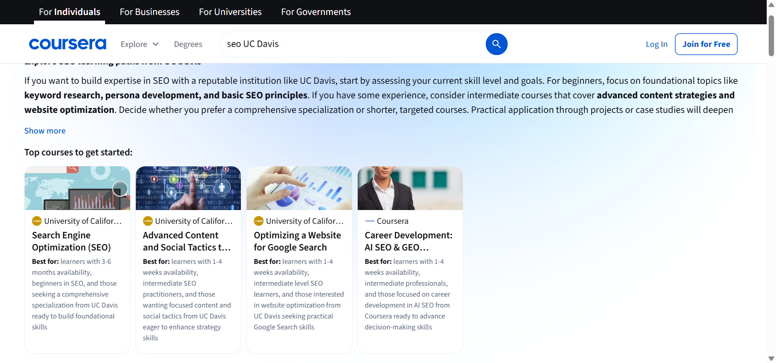Viewport: 776px width, 363px height.
Task: Click the search magnifier icon
Action: [x=496, y=44]
